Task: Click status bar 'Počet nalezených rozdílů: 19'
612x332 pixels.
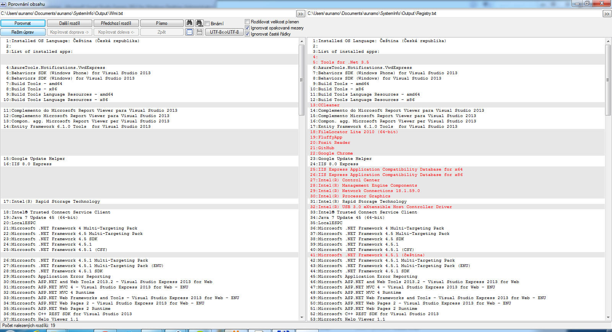Action: 29,325
